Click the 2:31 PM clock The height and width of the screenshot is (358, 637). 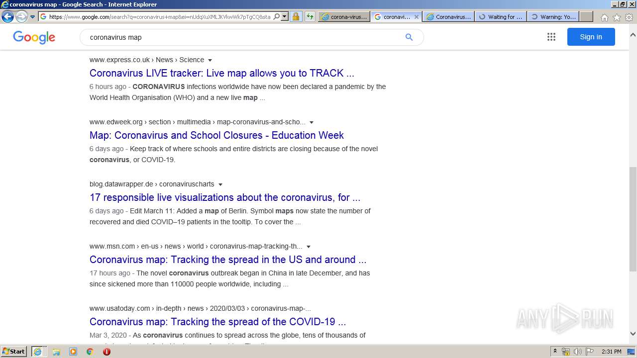click(x=612, y=352)
